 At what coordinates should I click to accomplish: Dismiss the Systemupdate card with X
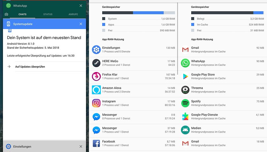(x=81, y=24)
